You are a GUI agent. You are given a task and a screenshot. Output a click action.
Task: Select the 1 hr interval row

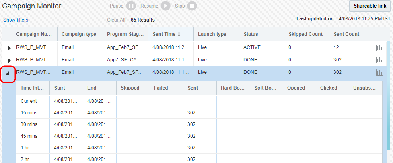199,148
